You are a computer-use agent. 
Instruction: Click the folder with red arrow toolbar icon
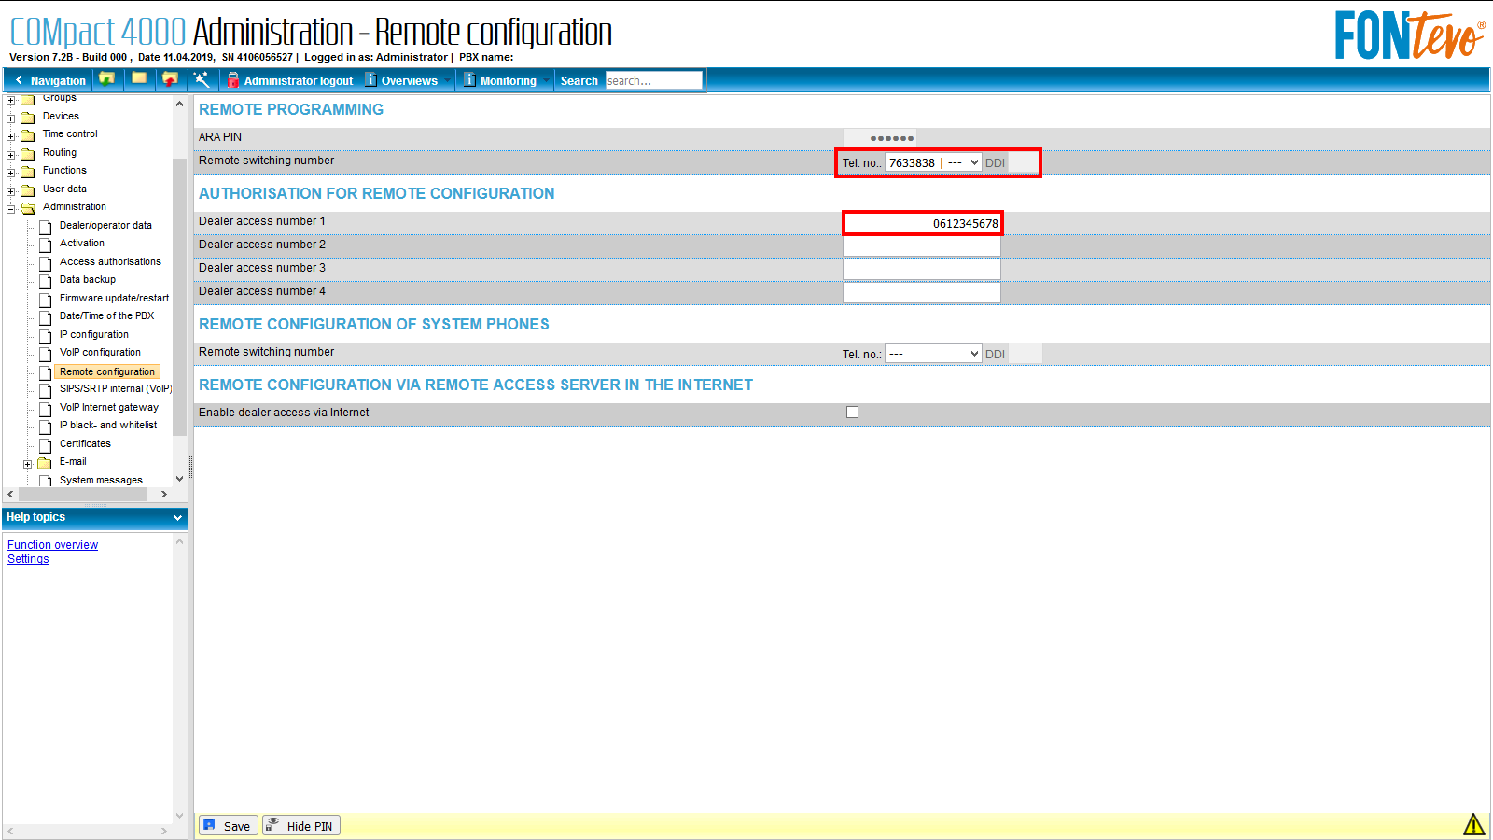170,79
